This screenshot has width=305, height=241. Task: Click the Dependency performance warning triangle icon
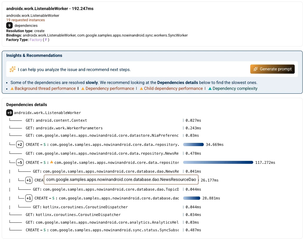tap(83, 88)
